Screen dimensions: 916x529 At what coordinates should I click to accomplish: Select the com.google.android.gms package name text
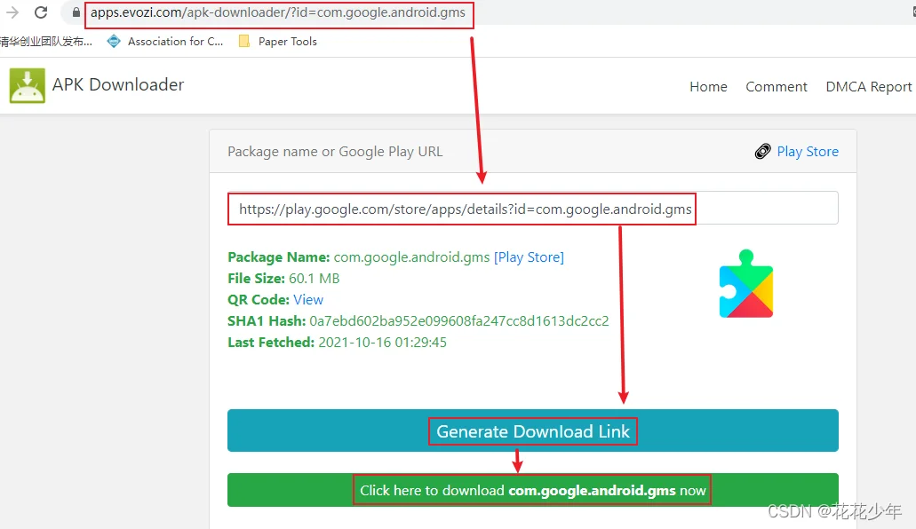(x=411, y=257)
